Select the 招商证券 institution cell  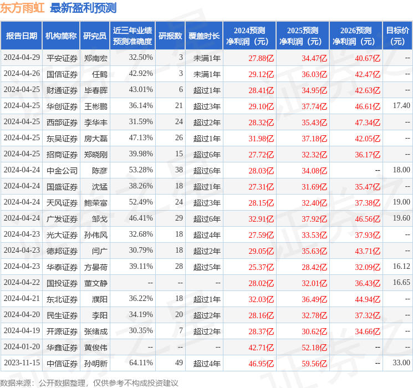[x=62, y=154]
